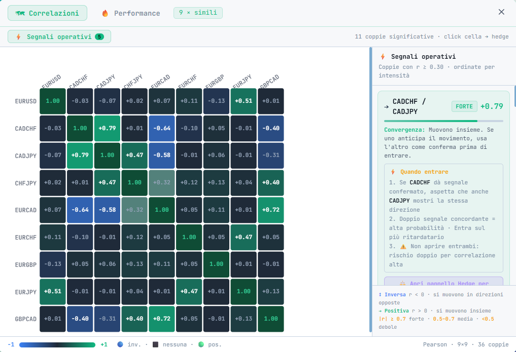516x352 pixels.
Task: Click the CADCHF / CADJPY strength progress bar
Action: click(x=443, y=121)
